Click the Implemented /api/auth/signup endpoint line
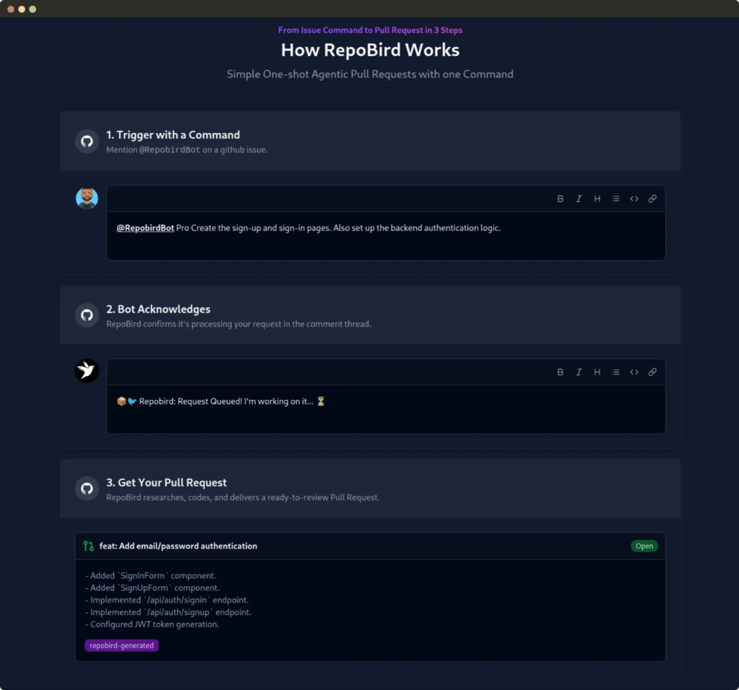The height and width of the screenshot is (690, 739). coord(168,612)
